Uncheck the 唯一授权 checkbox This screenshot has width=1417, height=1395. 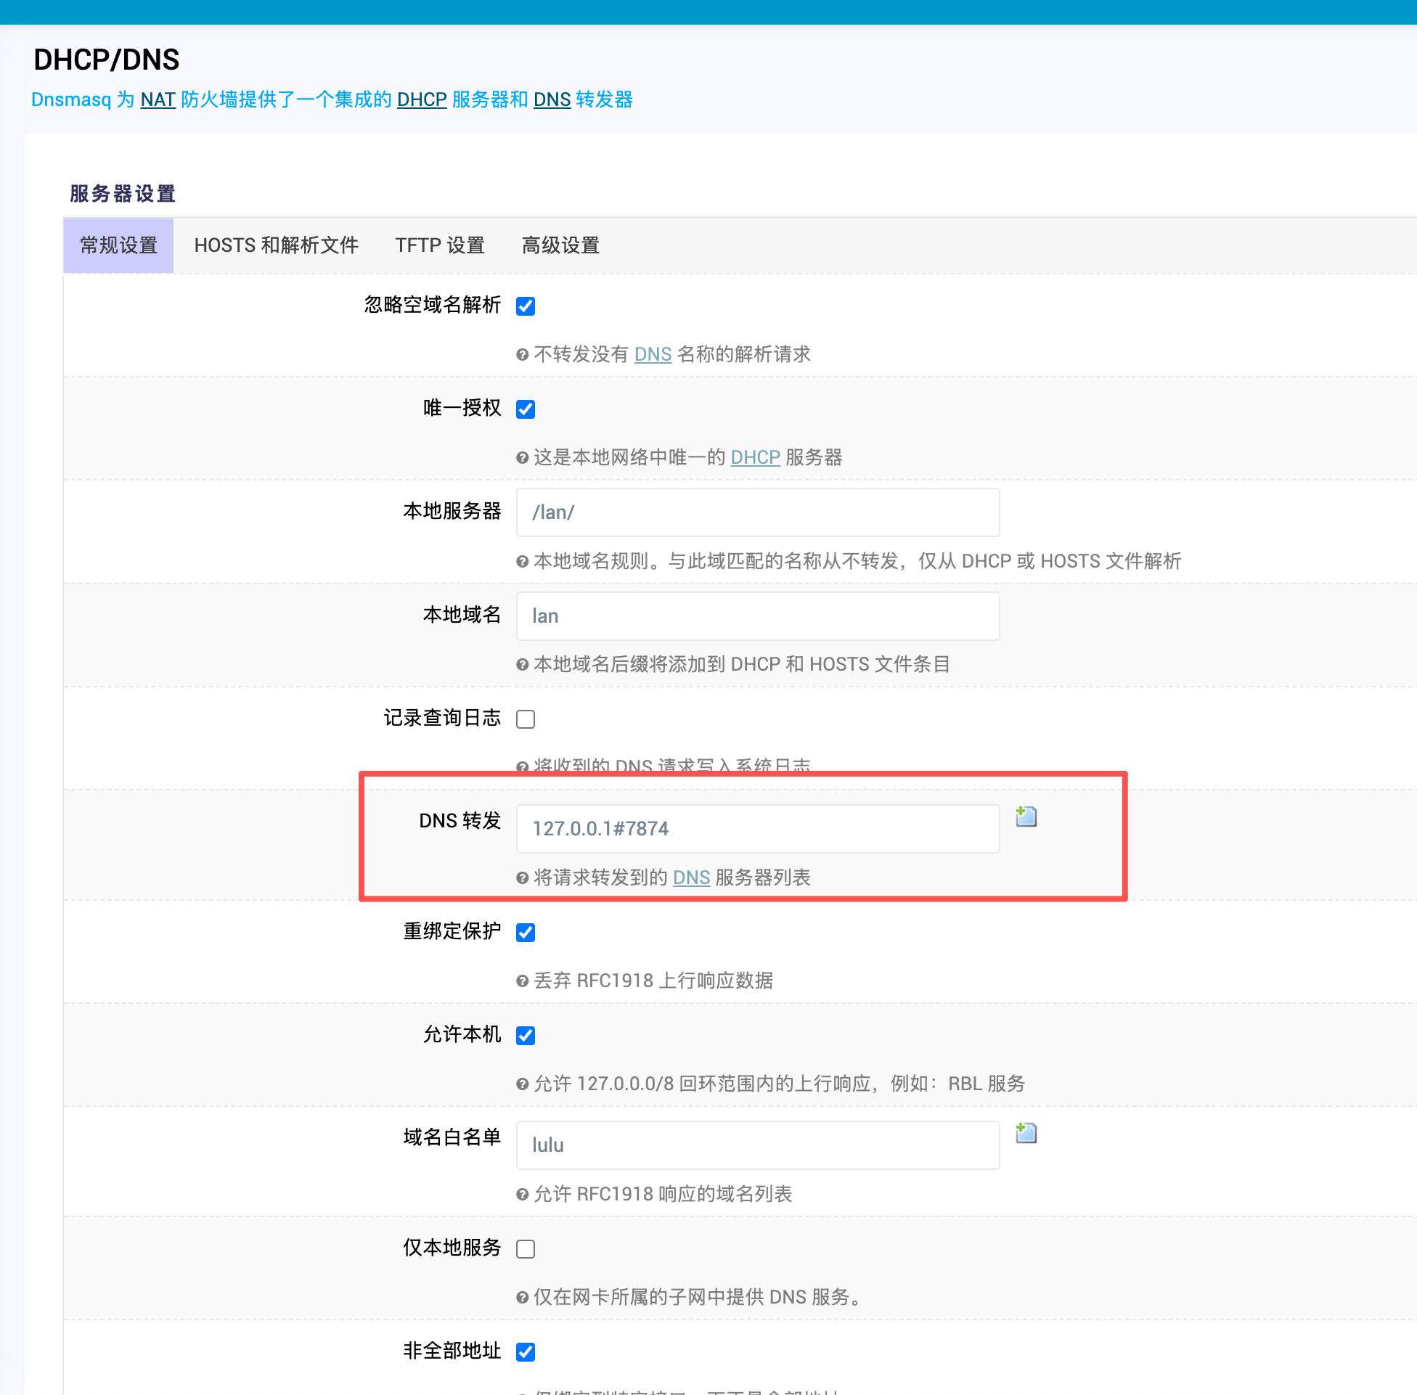coord(526,409)
